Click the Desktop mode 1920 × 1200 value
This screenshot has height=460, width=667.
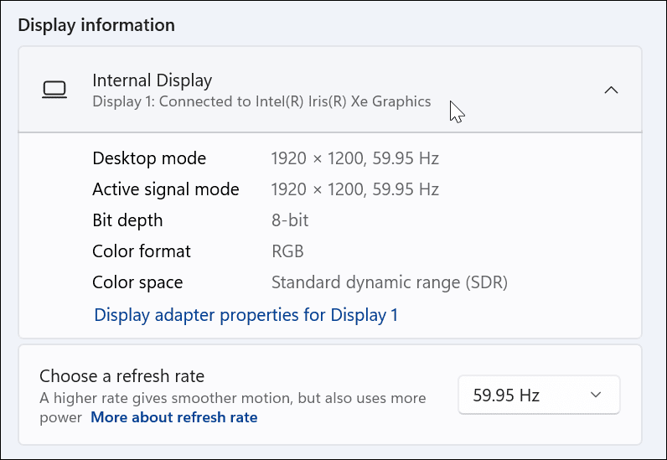[x=354, y=158]
